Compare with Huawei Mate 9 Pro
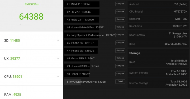This screenshot has height=99, width=190. point(120,27)
